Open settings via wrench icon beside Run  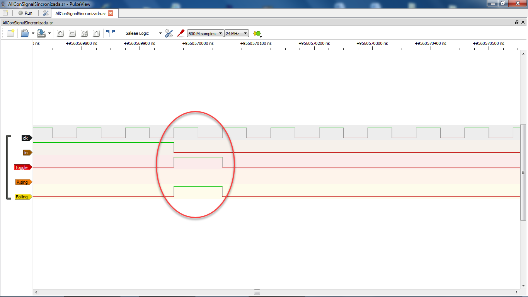click(x=46, y=13)
